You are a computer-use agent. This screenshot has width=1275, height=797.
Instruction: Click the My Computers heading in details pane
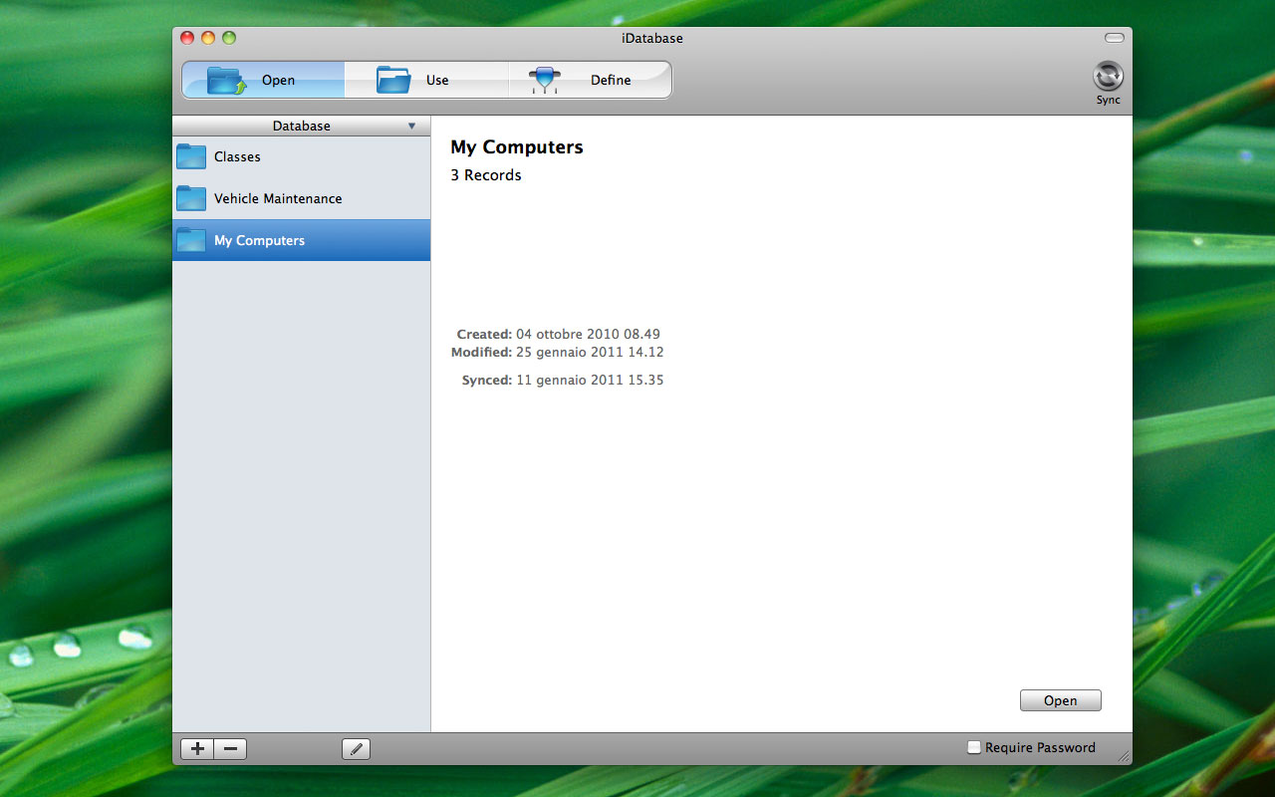(x=517, y=147)
